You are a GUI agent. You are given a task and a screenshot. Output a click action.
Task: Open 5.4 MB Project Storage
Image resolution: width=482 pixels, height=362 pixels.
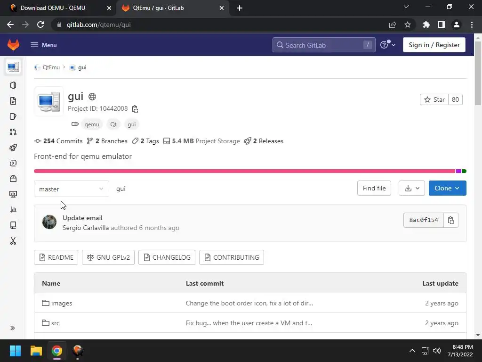click(201, 141)
